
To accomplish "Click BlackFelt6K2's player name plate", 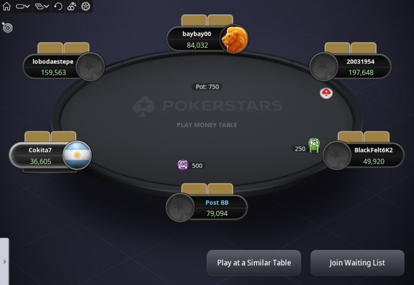I will point(363,155).
